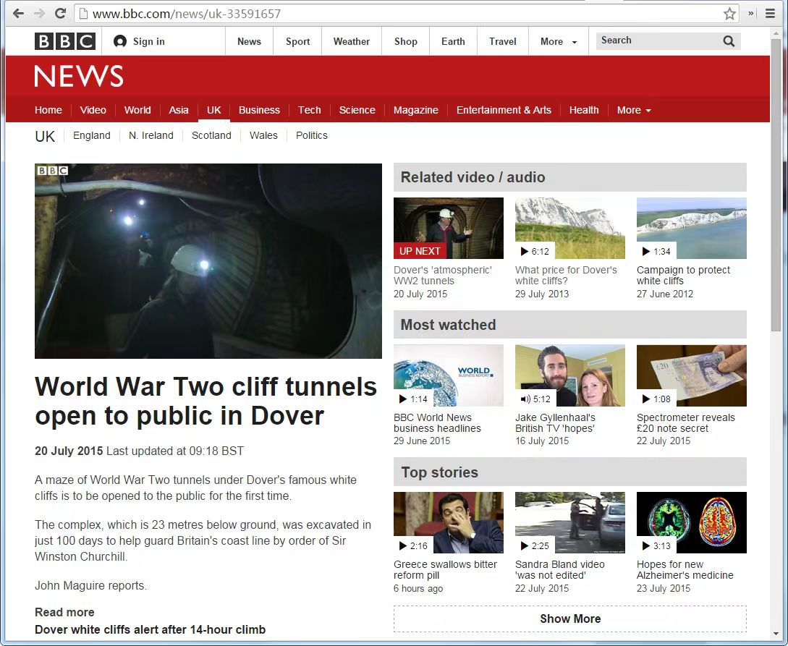
Task: Expand the top bar More dropdown
Action: click(x=558, y=41)
